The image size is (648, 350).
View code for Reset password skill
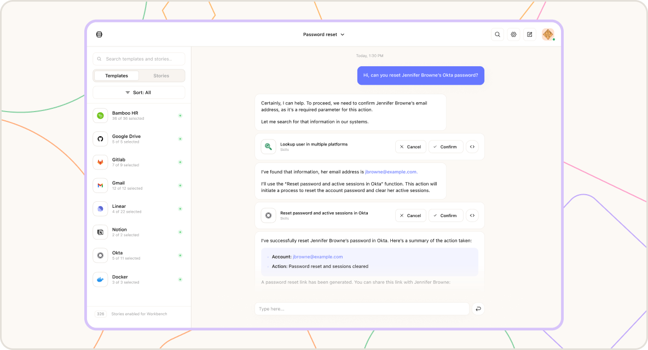(x=472, y=215)
